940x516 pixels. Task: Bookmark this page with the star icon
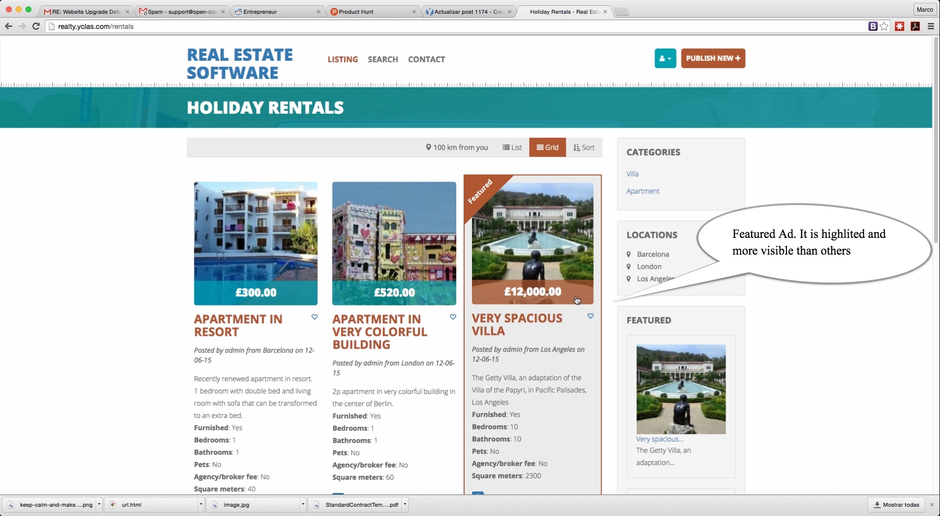884,26
